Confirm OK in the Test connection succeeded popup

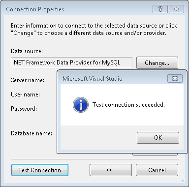coord(158,138)
